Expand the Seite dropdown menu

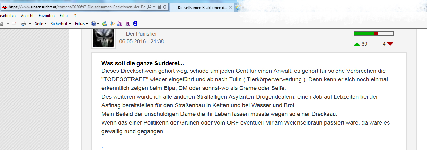click(40, 24)
